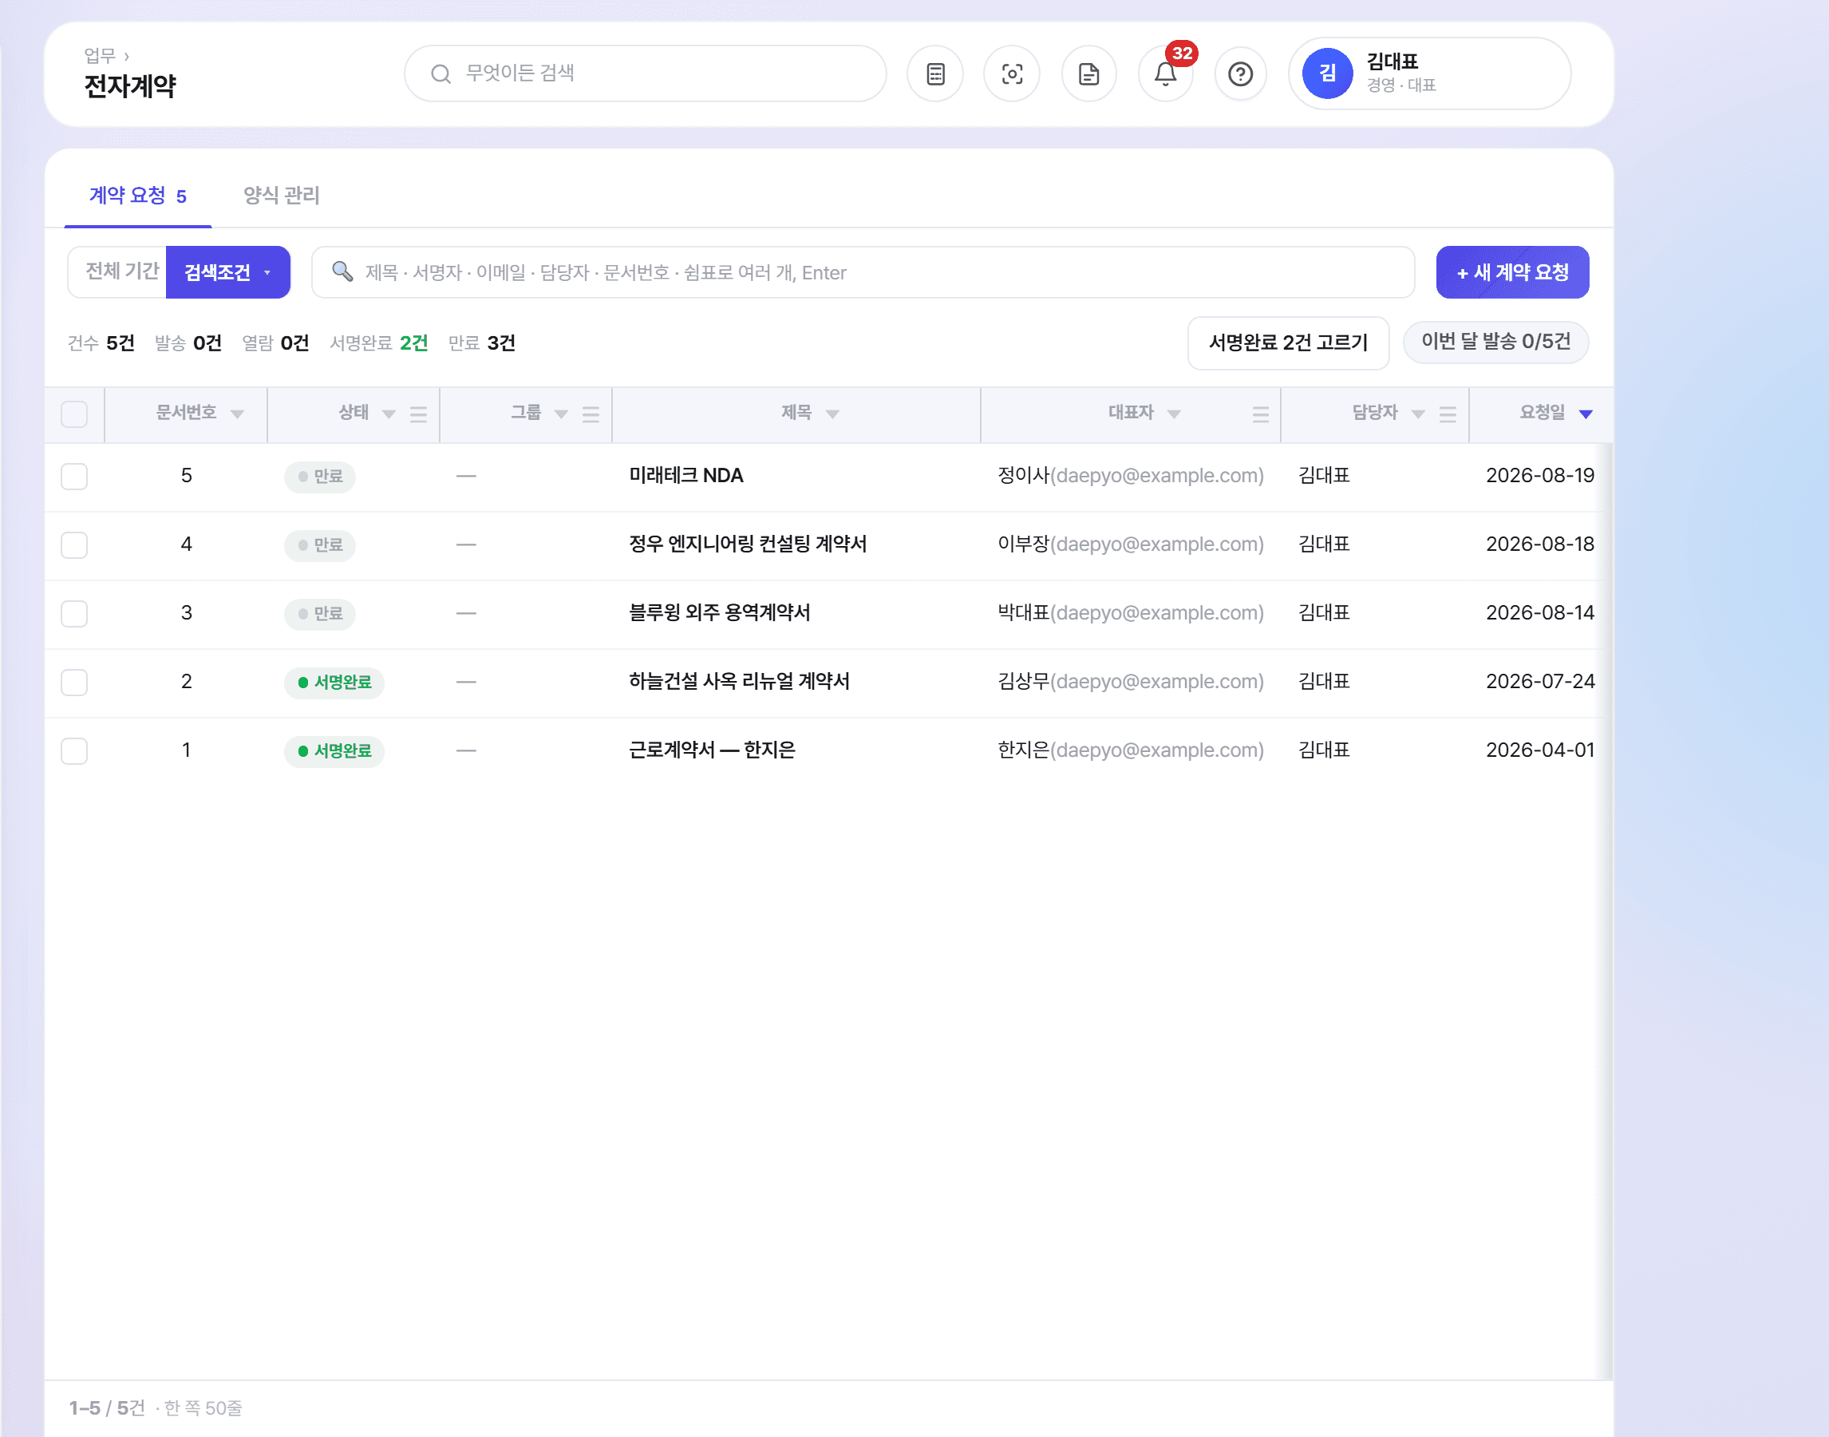Open the notes list icon in top bar
Viewport: 1829px width, 1437px height.
click(x=935, y=74)
